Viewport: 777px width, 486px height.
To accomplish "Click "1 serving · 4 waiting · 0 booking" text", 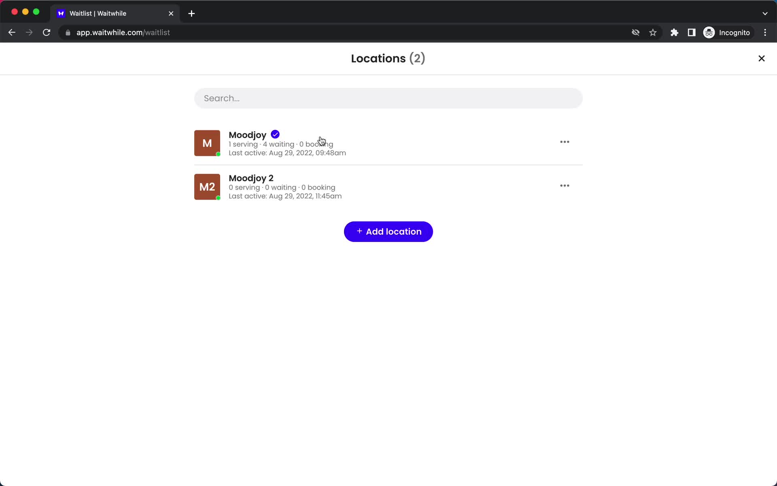I will (281, 144).
